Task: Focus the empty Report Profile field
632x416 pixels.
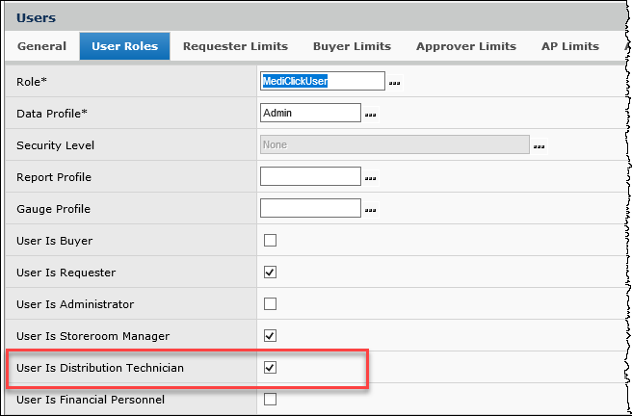Action: [x=310, y=176]
